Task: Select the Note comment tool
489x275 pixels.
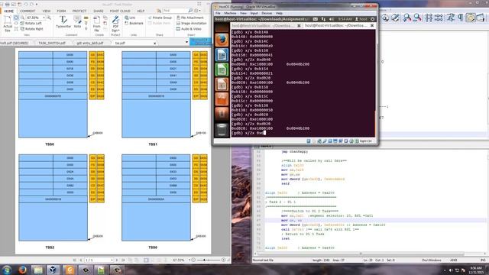Action: 77,22
